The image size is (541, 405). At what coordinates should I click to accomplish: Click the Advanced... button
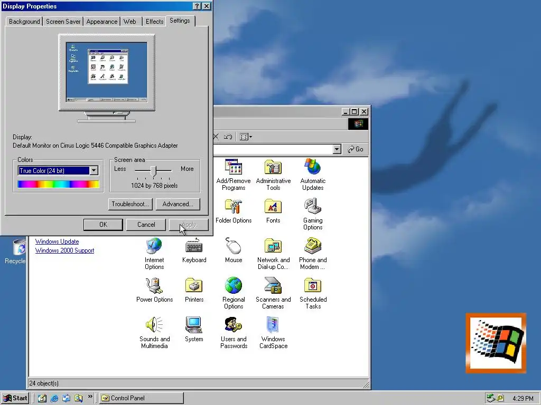click(x=178, y=204)
